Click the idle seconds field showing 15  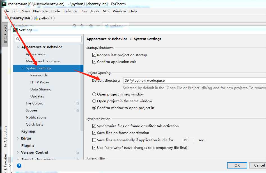[189, 140]
